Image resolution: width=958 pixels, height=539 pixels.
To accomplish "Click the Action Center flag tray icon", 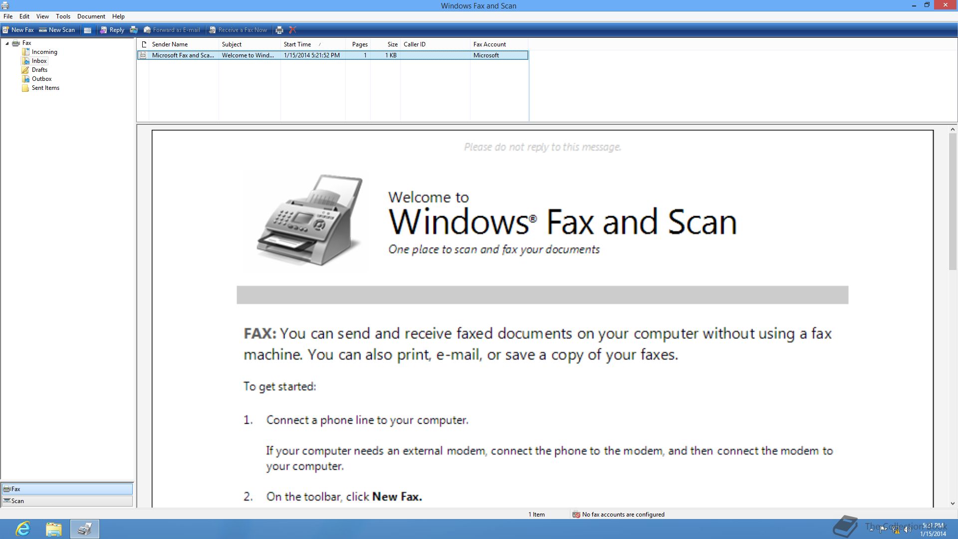I will [x=884, y=530].
